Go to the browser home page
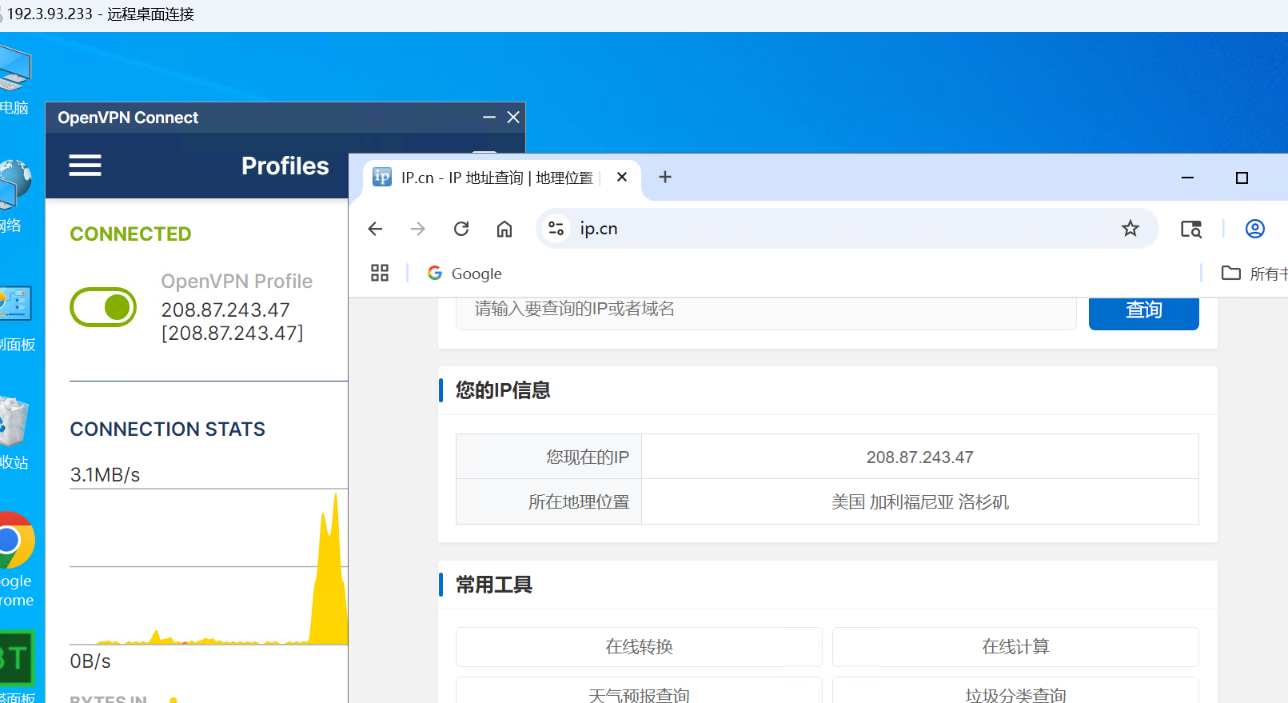The width and height of the screenshot is (1288, 703). pyautogui.click(x=504, y=229)
